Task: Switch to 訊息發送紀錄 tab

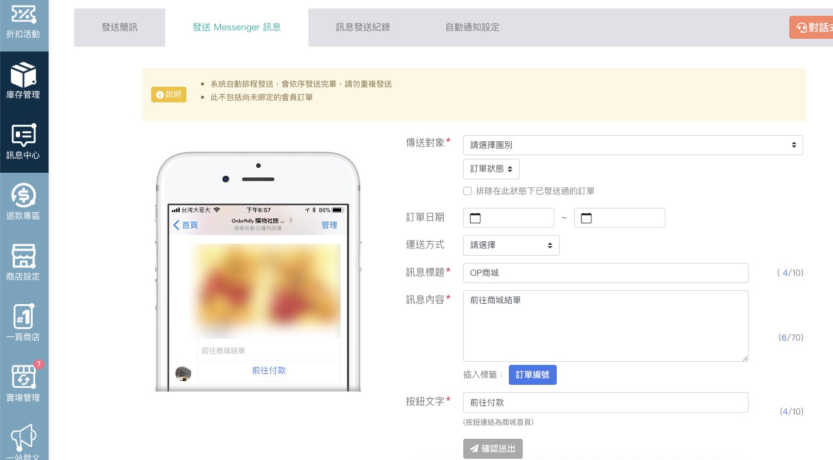Action: point(363,27)
